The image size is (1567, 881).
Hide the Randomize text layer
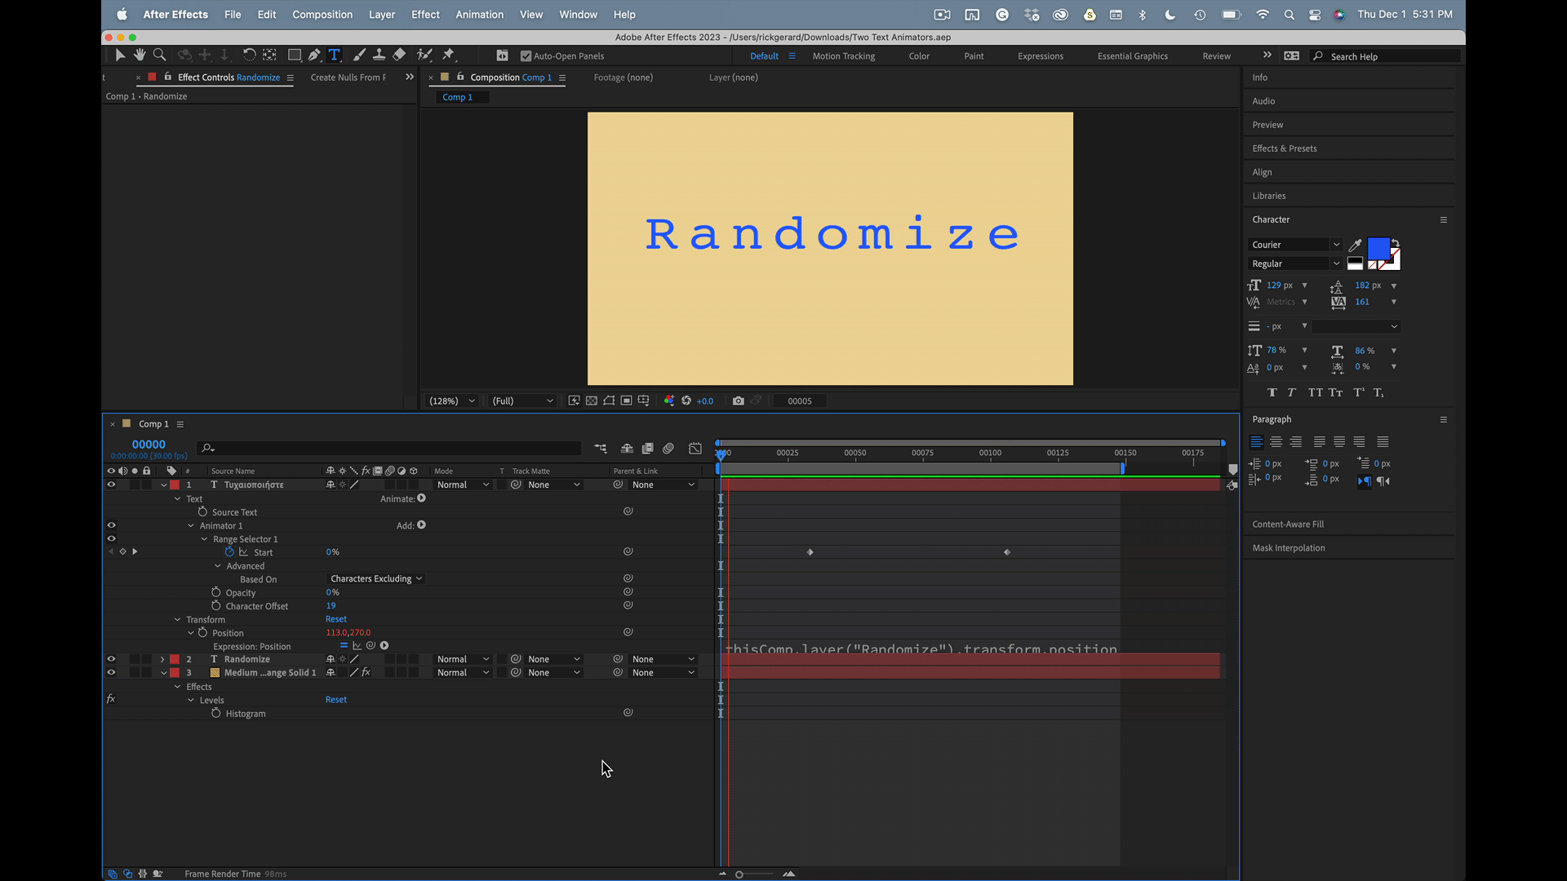111,658
